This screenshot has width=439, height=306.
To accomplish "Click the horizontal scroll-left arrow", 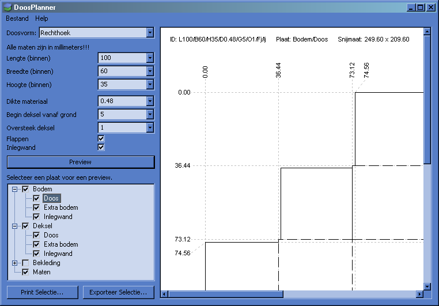I will click(x=165, y=294).
